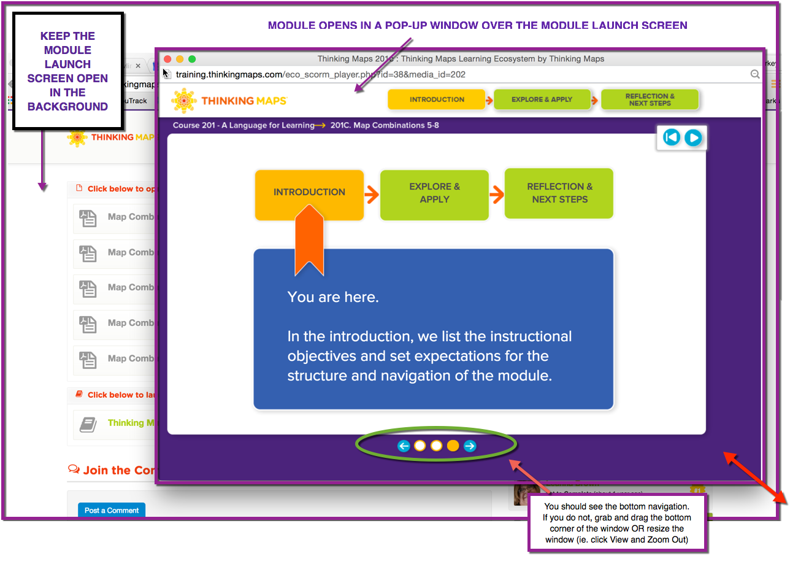
Task: Click the document icon of the bottom Map Comb row
Action: [x=88, y=360]
